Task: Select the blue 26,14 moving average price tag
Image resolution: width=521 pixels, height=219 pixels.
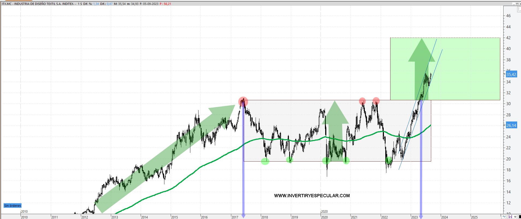Action: pos(511,125)
